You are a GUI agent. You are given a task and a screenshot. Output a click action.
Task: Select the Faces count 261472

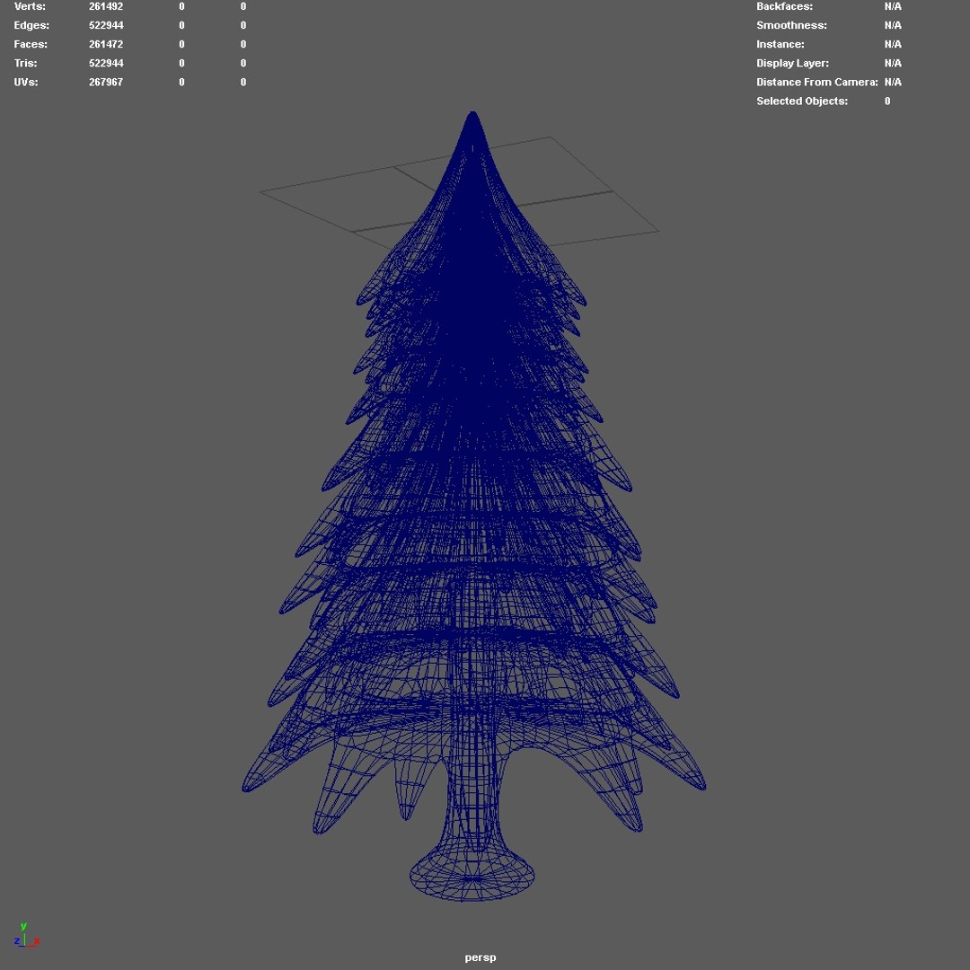coord(106,45)
